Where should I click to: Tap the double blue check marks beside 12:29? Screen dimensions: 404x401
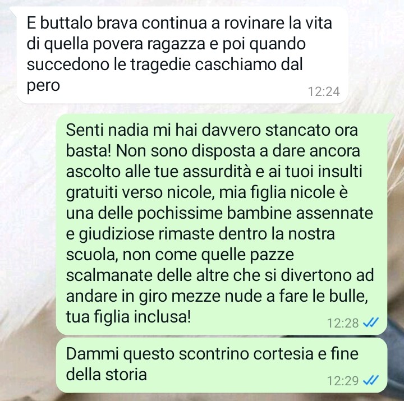371,380
